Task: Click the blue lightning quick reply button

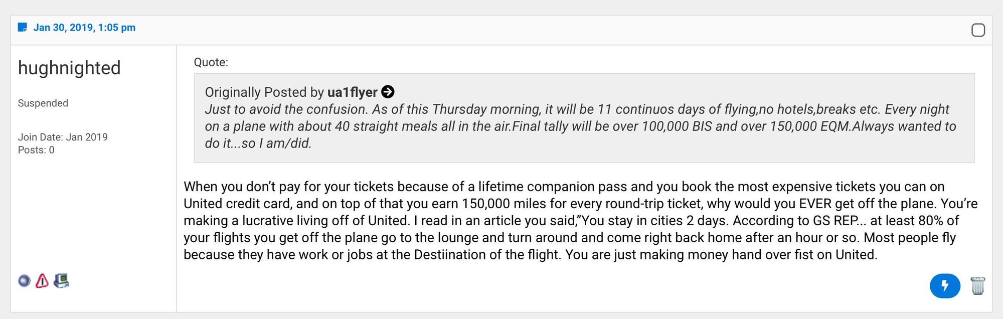Action: (x=945, y=286)
